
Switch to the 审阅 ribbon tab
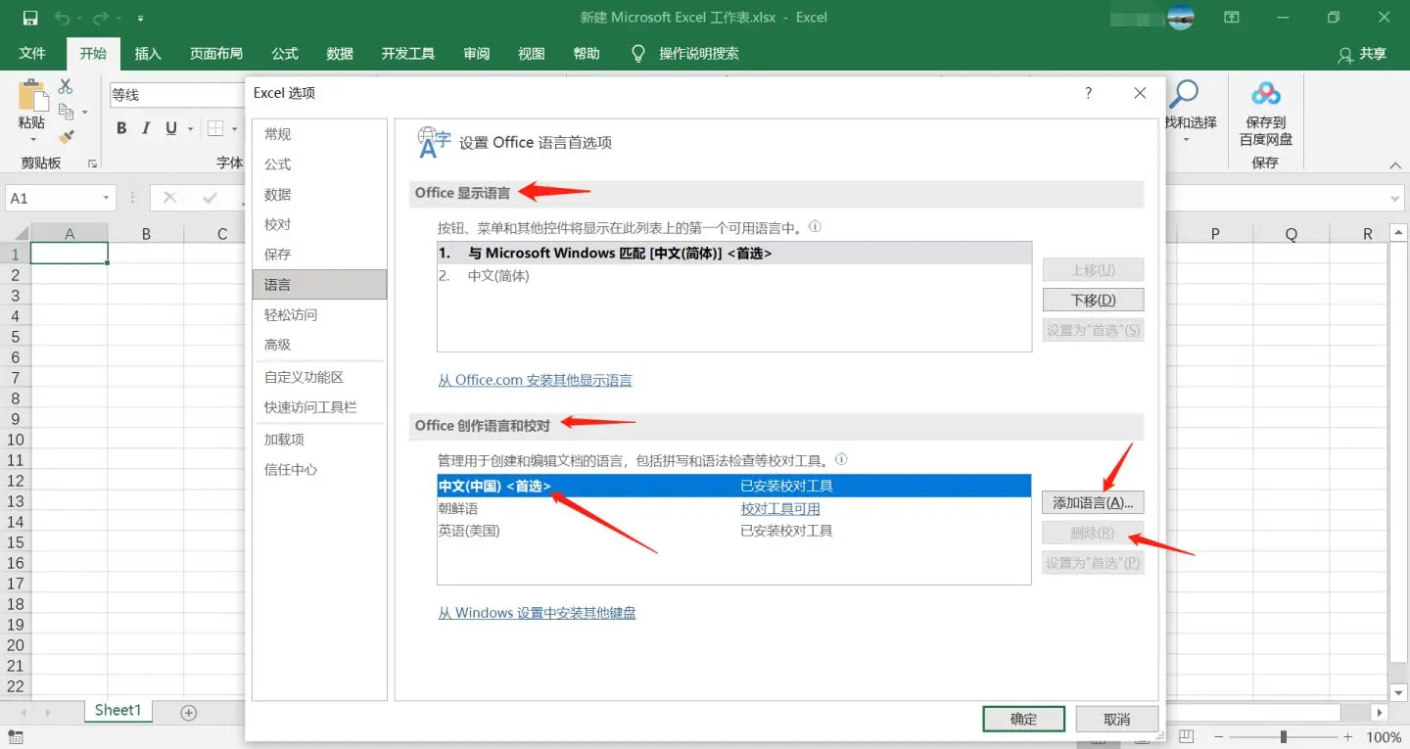[477, 54]
